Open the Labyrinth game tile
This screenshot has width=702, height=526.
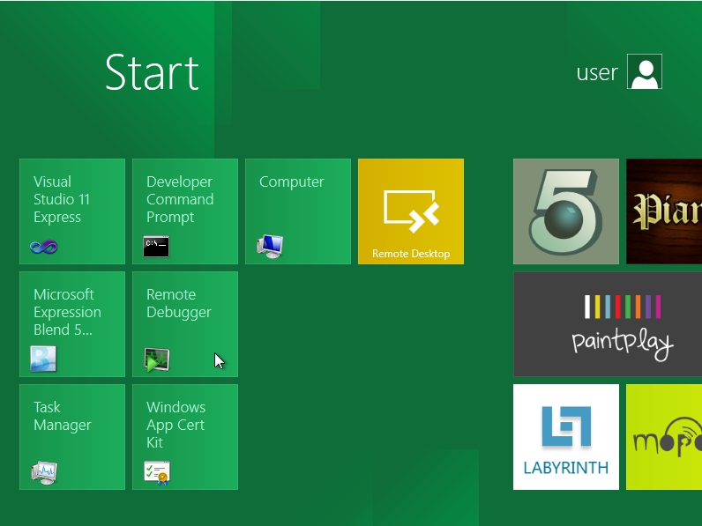566,436
